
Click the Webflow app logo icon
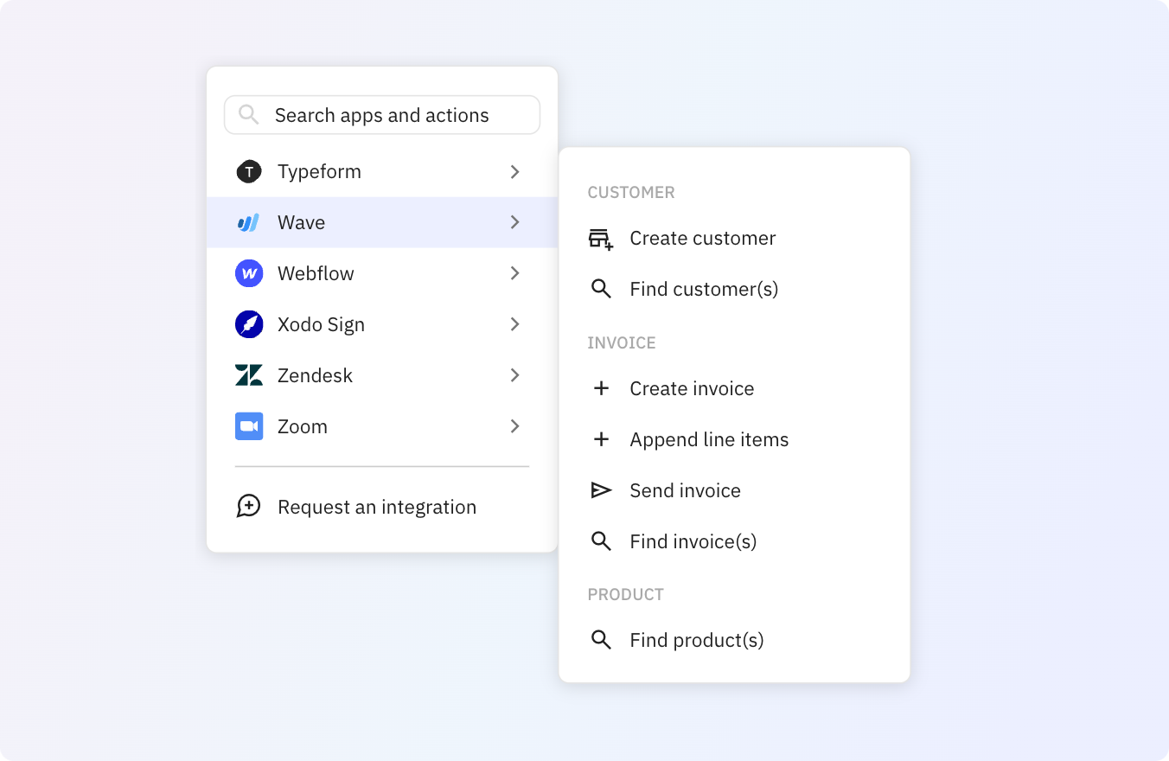[249, 274]
